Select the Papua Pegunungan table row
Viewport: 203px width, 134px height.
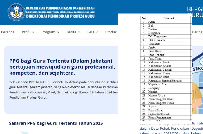point(165,118)
